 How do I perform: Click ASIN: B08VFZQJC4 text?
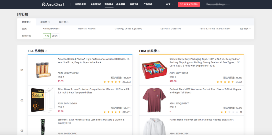click(x=179, y=73)
